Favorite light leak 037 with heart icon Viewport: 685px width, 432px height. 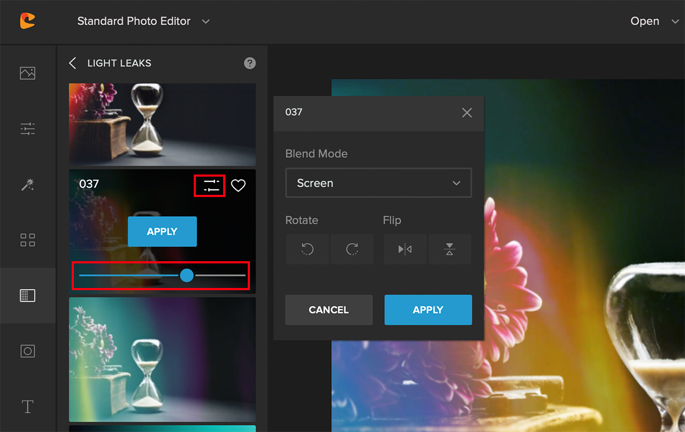[x=238, y=186]
